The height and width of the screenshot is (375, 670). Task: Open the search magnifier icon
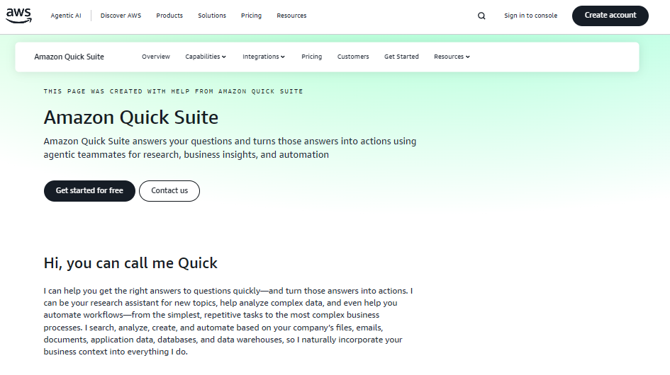point(482,16)
